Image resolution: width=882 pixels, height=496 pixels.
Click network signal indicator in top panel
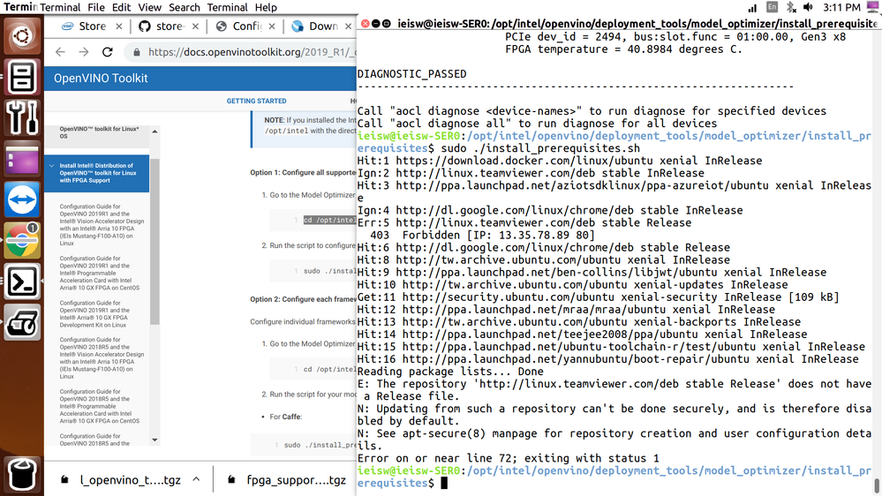752,7
